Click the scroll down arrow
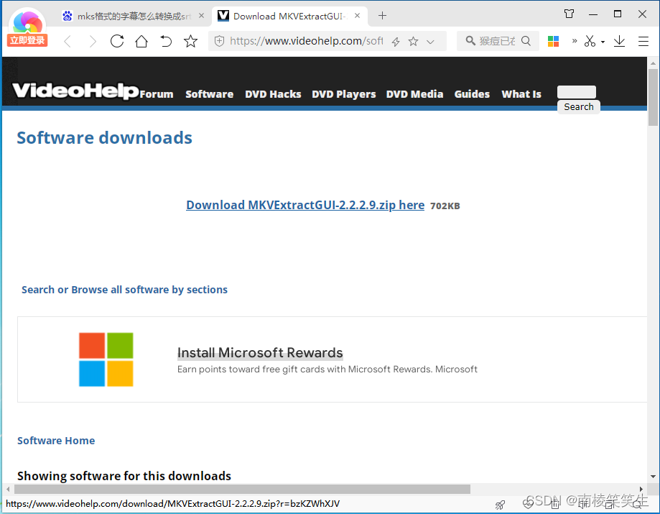Screen dimensions: 660x514 [653, 477]
